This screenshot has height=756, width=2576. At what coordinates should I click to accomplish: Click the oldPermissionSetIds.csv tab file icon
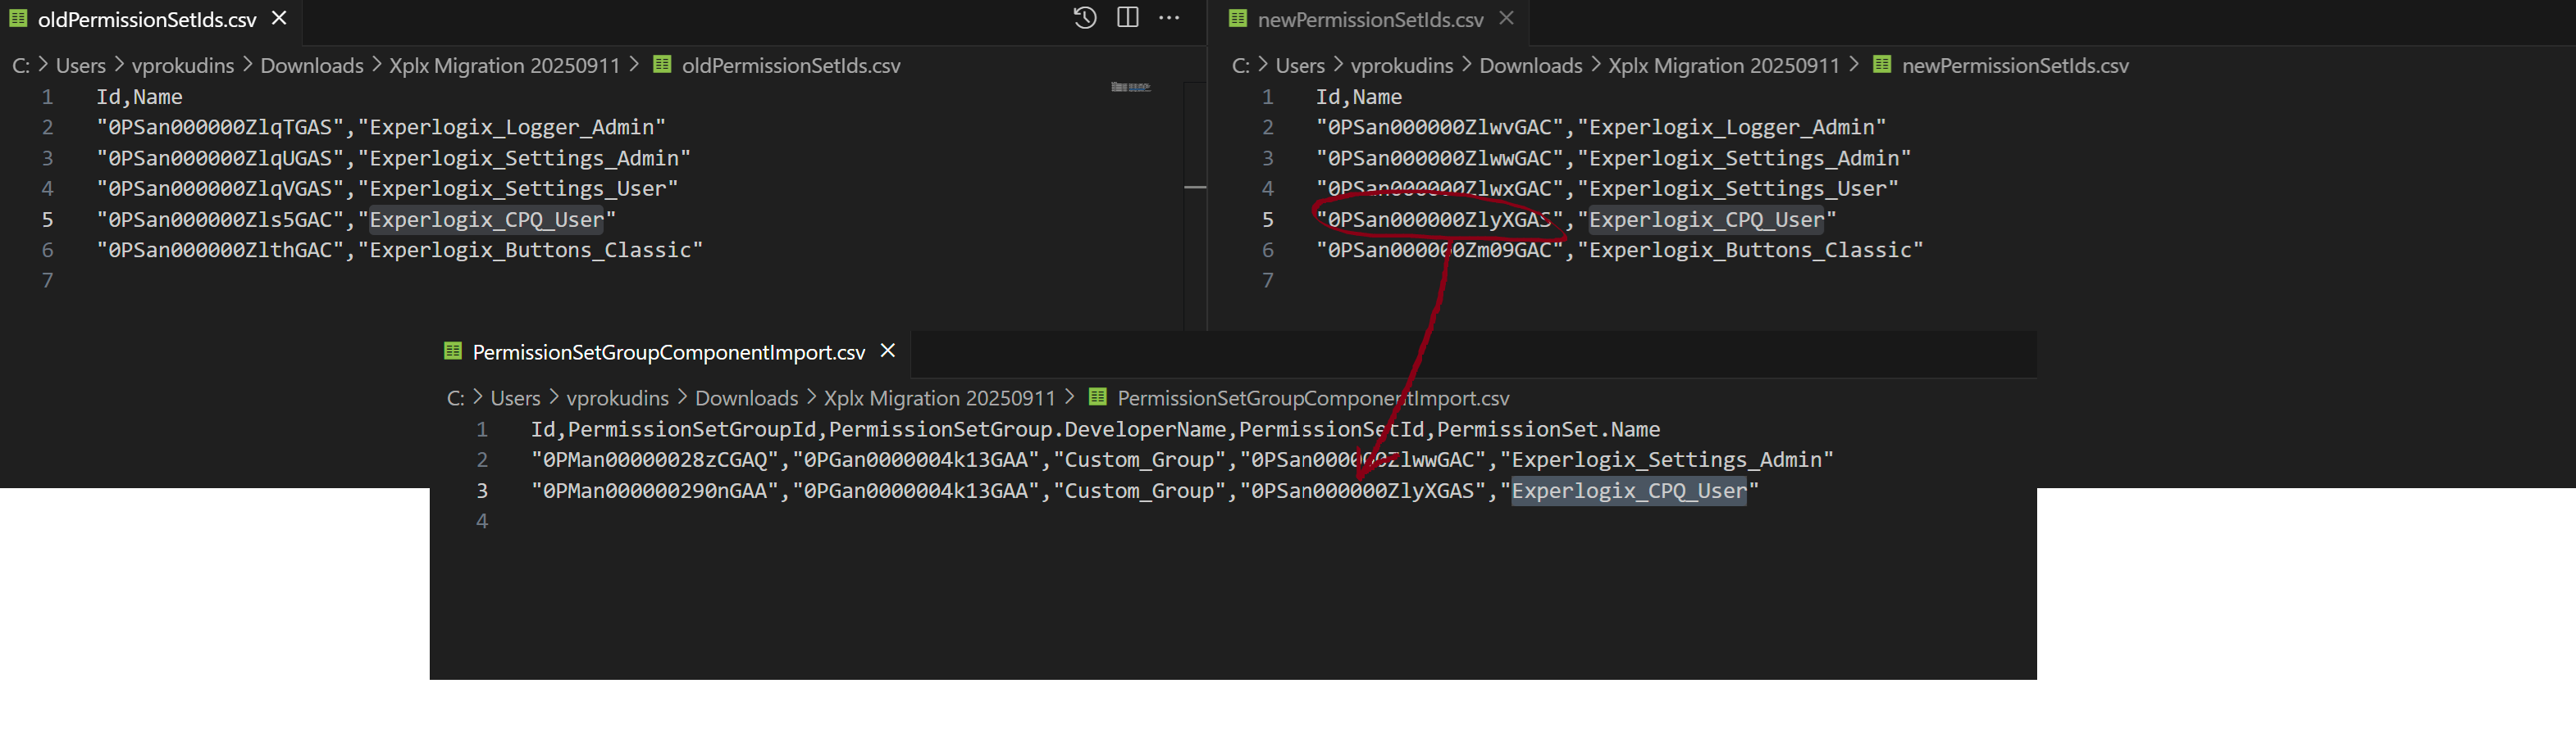pyautogui.click(x=18, y=18)
